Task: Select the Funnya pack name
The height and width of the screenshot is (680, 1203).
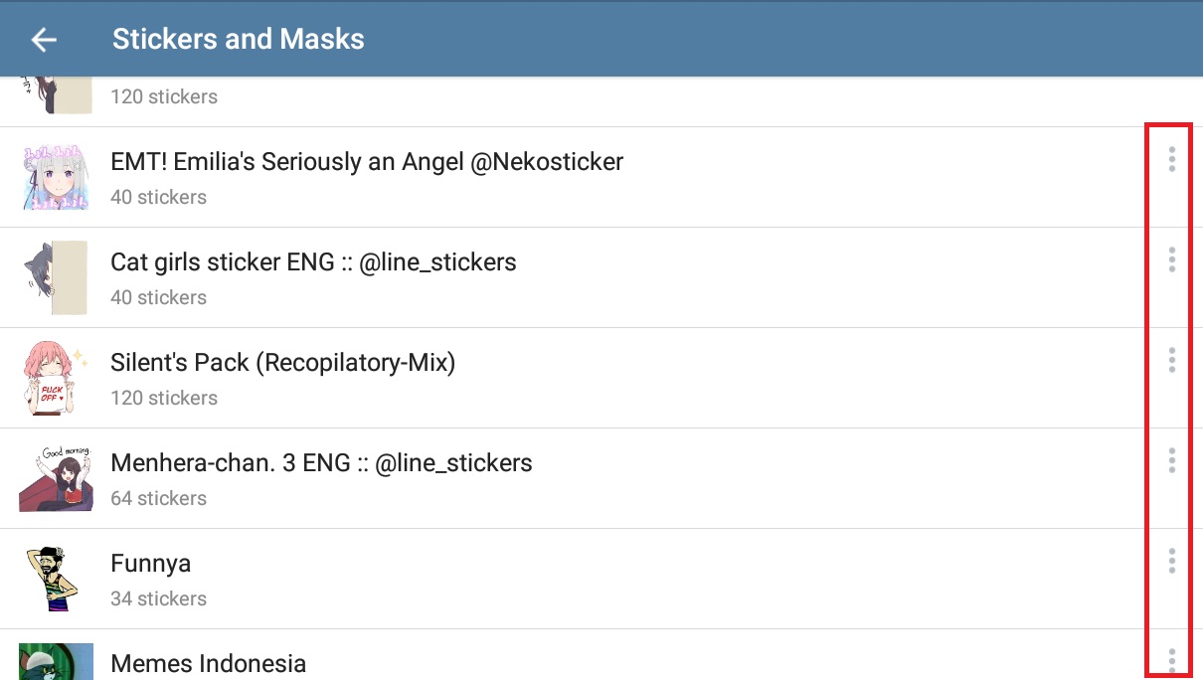Action: coord(150,564)
